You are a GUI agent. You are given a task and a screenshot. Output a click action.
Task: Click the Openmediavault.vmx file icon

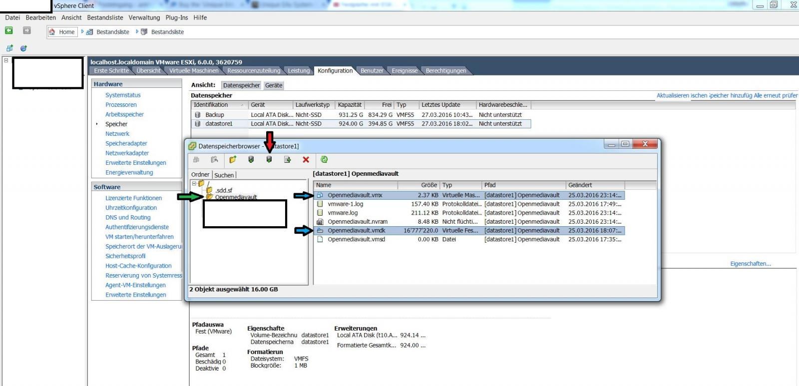[x=320, y=195]
